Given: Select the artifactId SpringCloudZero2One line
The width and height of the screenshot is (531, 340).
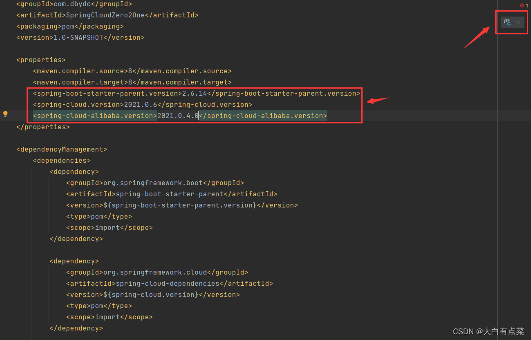Looking at the screenshot, I should tap(107, 15).
